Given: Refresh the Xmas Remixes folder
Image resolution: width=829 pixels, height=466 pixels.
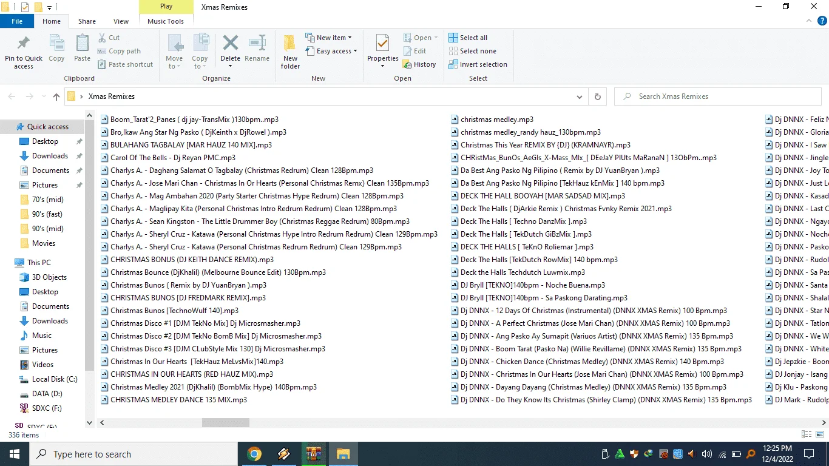Looking at the screenshot, I should (x=598, y=96).
